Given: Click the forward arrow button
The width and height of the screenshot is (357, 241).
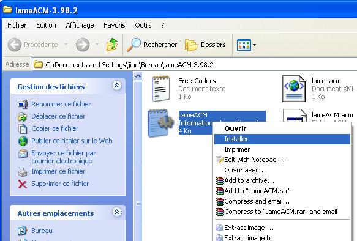Looking at the screenshot, I should 83,45.
